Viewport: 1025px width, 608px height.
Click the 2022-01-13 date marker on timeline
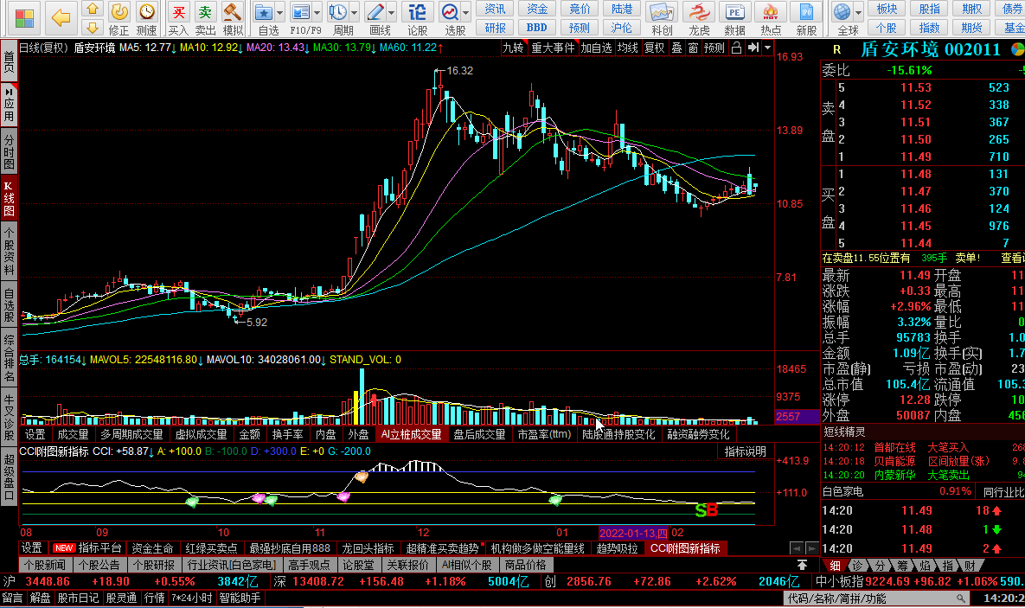coord(633,533)
